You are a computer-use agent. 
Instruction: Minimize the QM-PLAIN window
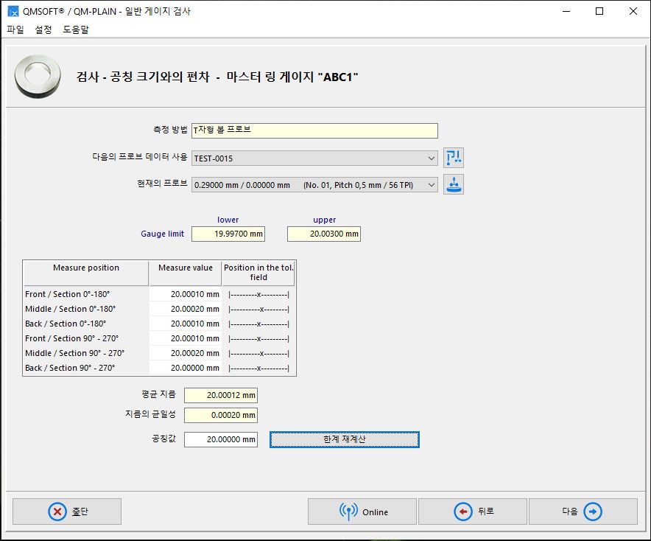[x=566, y=11]
